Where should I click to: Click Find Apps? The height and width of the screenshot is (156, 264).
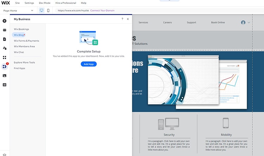tap(19, 68)
